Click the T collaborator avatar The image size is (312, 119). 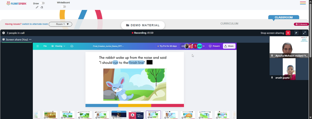pos(195,46)
